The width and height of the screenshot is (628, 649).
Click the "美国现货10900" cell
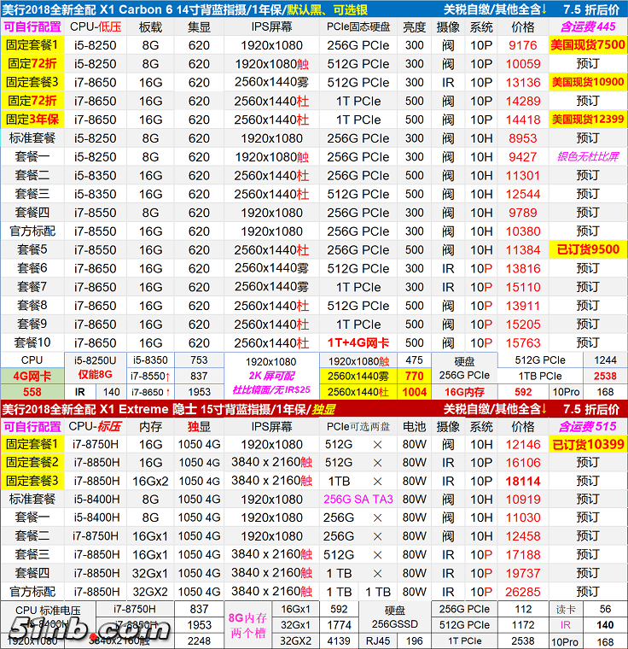[588, 82]
